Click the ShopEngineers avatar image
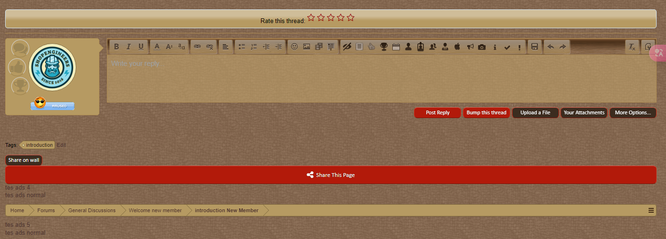666x239 pixels. point(52,68)
